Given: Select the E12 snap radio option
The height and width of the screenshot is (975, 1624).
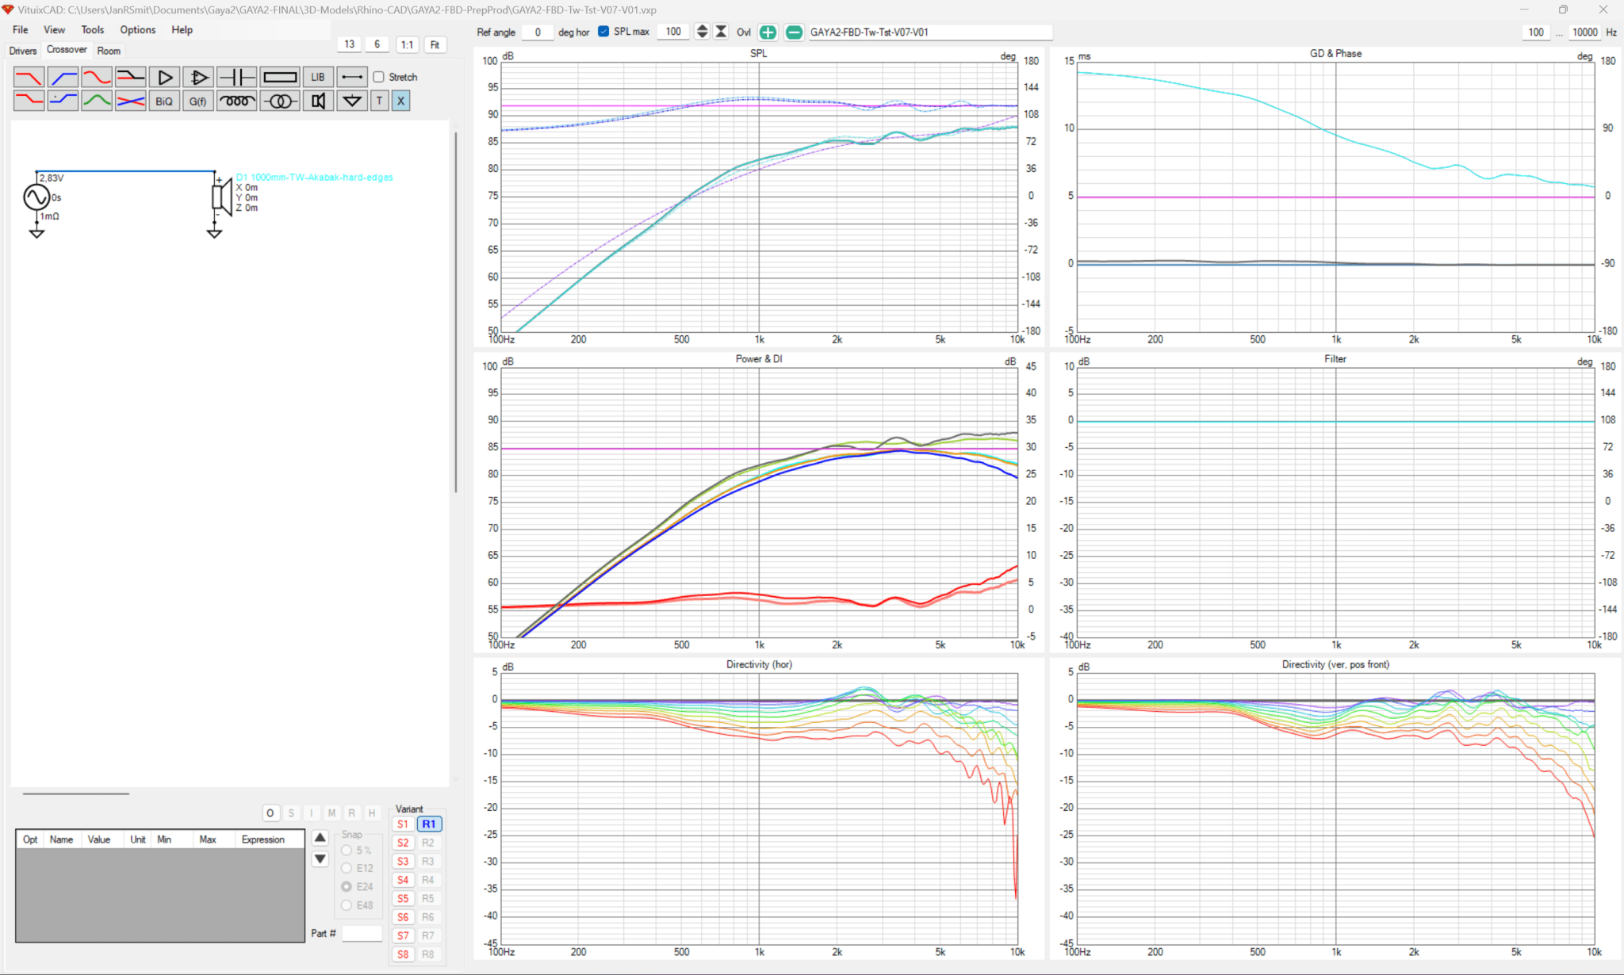Looking at the screenshot, I should point(347,868).
